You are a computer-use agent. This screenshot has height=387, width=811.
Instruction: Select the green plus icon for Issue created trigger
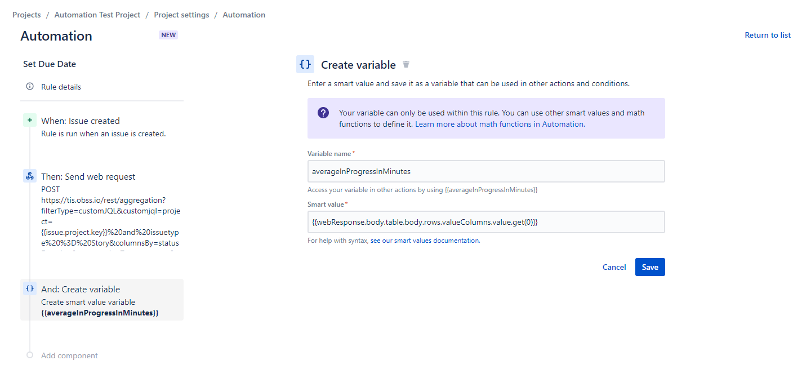pos(30,120)
